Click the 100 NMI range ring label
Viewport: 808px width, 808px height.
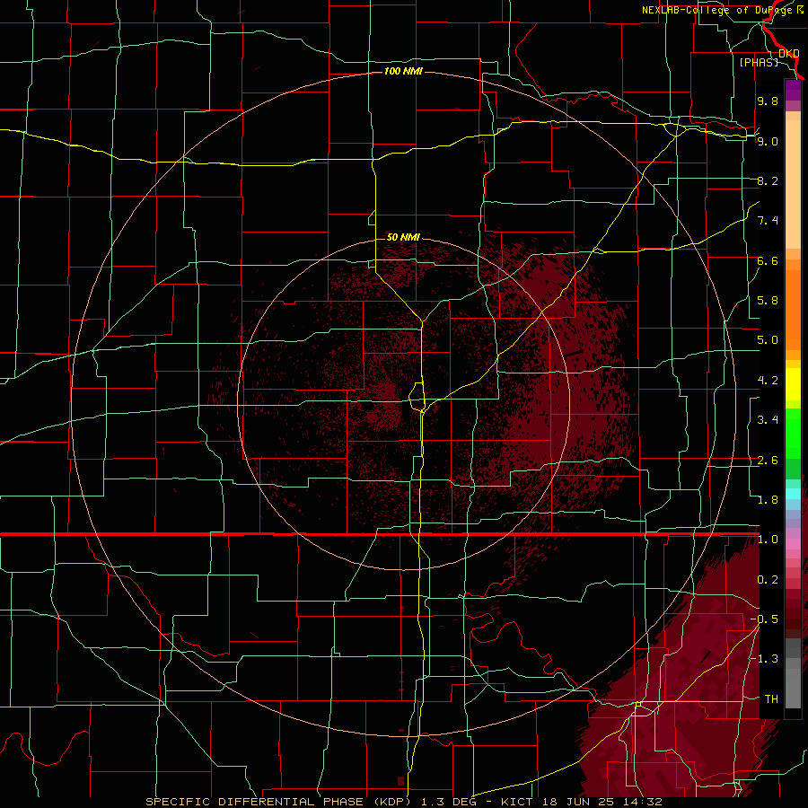click(x=403, y=71)
